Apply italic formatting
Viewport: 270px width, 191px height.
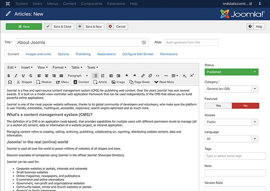pyautogui.click(x=16, y=76)
